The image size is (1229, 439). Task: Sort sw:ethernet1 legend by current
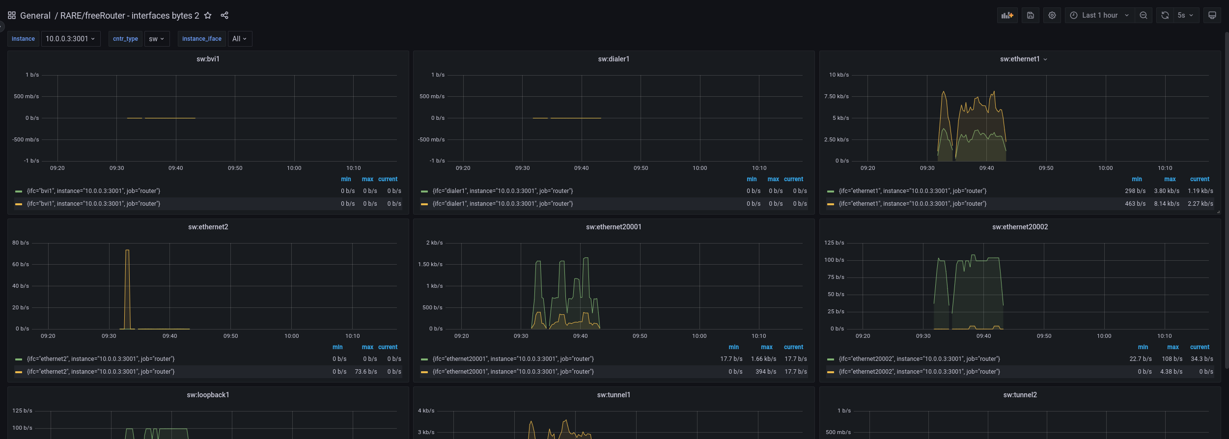pyautogui.click(x=1200, y=179)
